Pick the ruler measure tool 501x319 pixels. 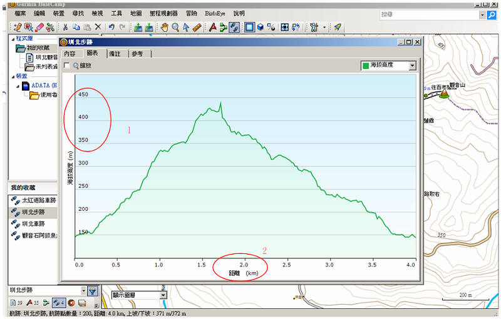click(x=197, y=28)
